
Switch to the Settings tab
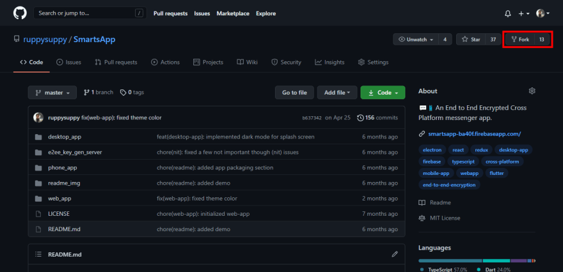click(373, 63)
